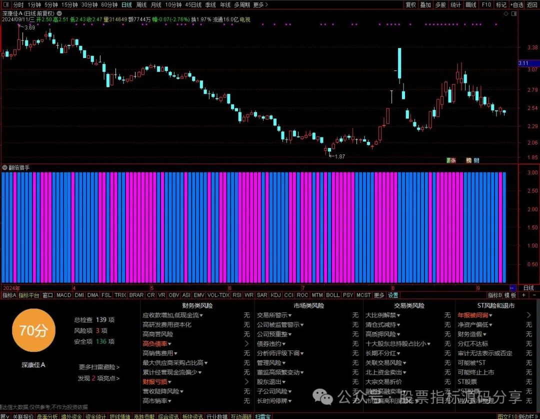
Task: Click the minus zoom-out button beside 模板
Action: coord(534,295)
